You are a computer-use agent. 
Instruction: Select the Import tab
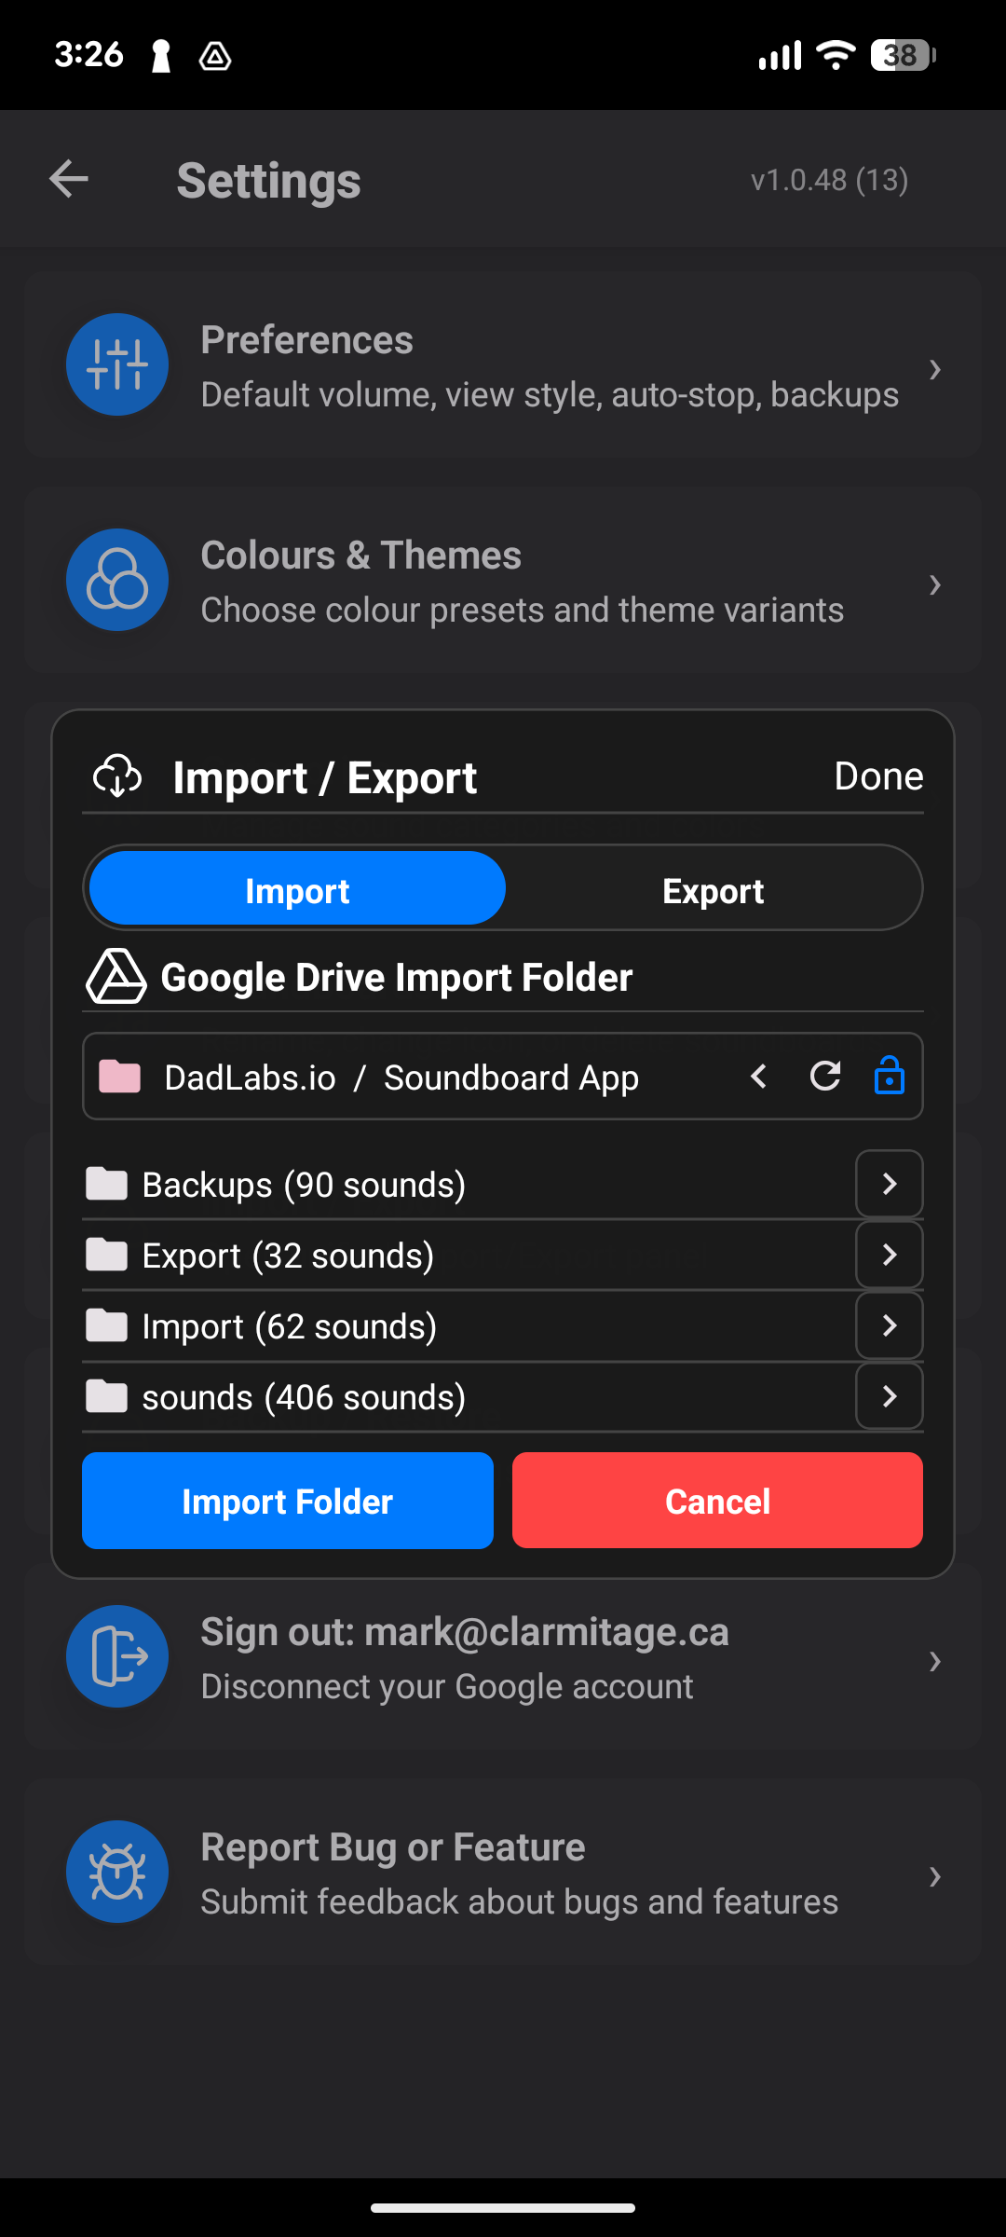pyautogui.click(x=296, y=888)
